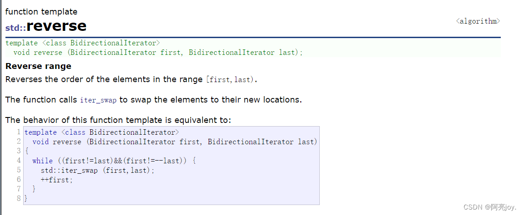523x215 pixels.
Task: Click the 'std::iter_swap (first,last);' code line
Action: point(98,170)
